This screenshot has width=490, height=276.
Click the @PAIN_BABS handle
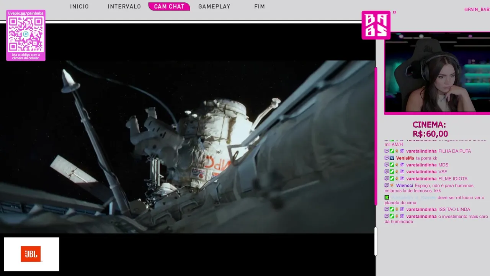click(477, 9)
